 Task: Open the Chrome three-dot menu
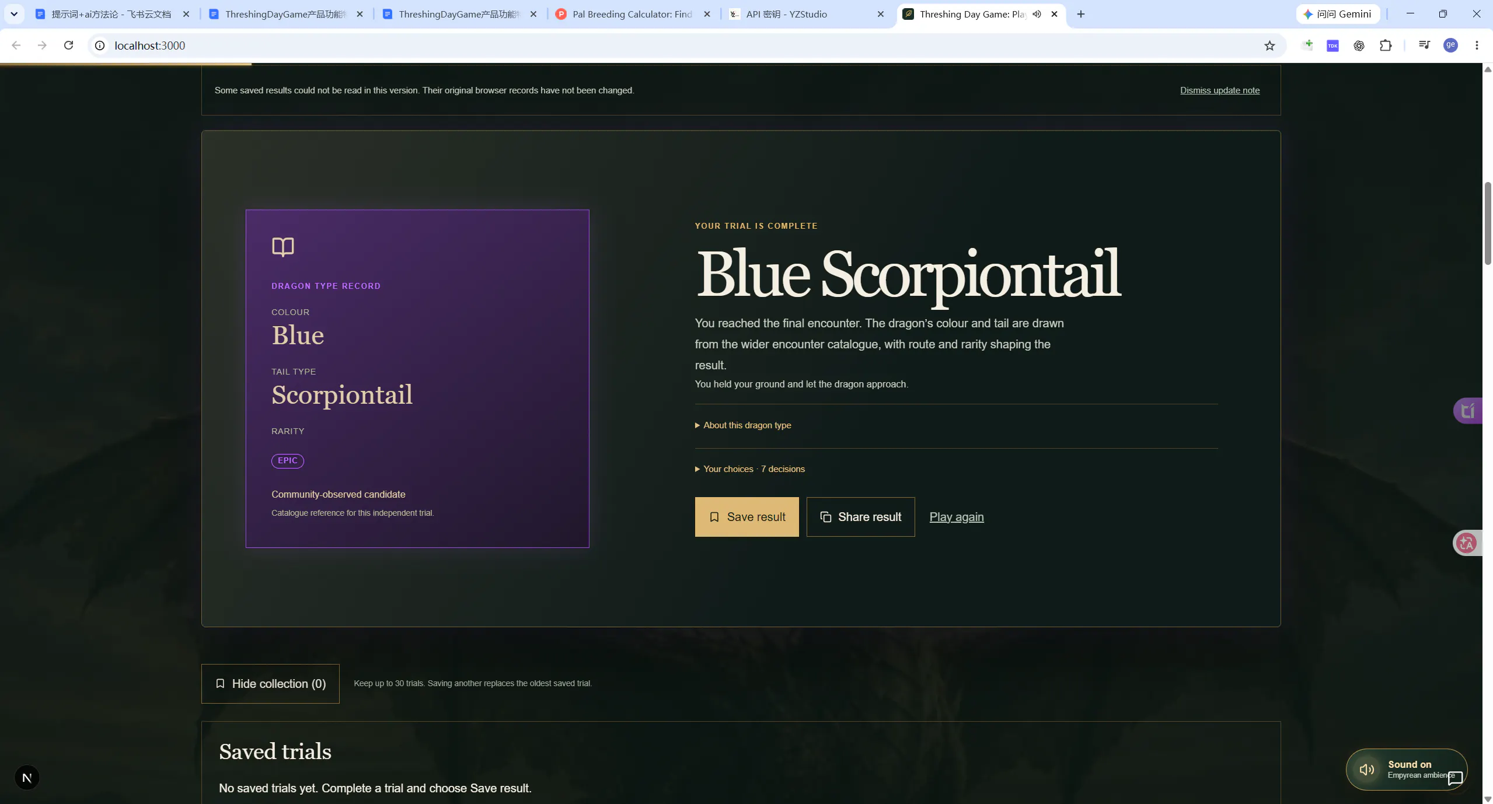[x=1477, y=46]
